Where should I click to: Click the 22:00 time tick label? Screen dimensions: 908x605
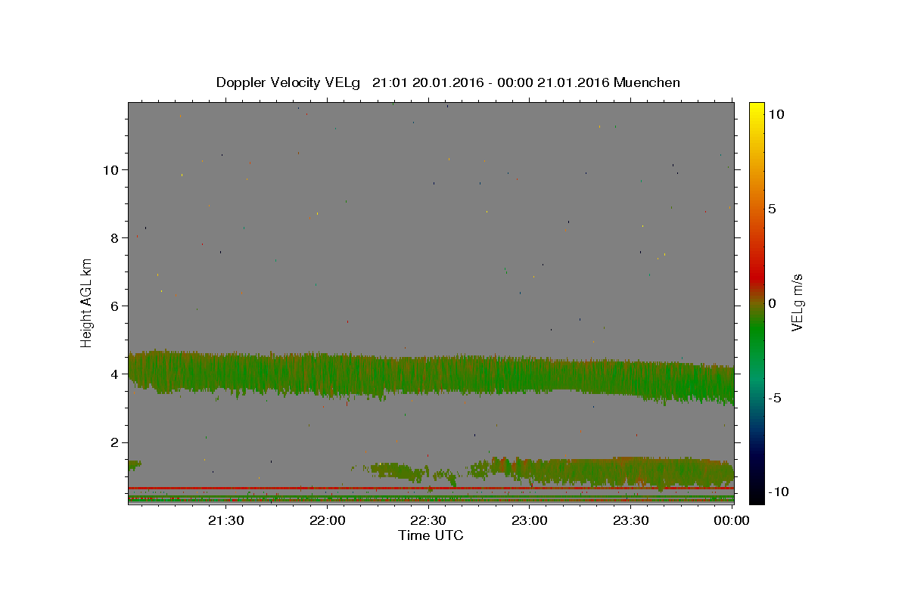[328, 520]
